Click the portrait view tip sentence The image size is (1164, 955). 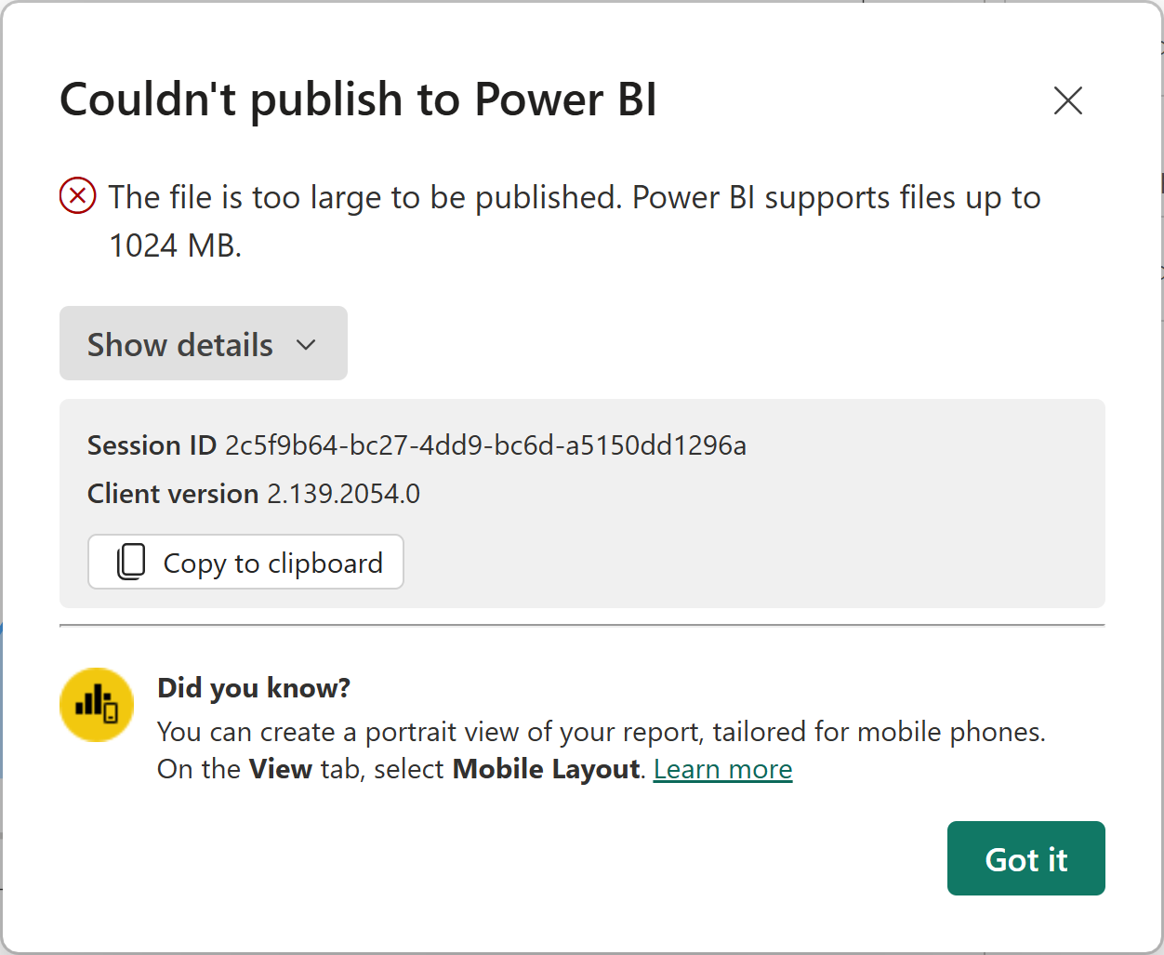coord(601,732)
